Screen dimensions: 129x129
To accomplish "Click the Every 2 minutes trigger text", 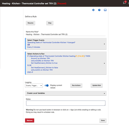I will 34,47.
